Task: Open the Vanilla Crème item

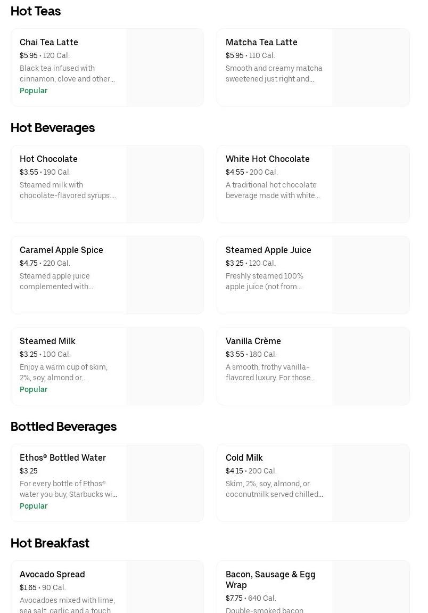Action: coord(253,341)
